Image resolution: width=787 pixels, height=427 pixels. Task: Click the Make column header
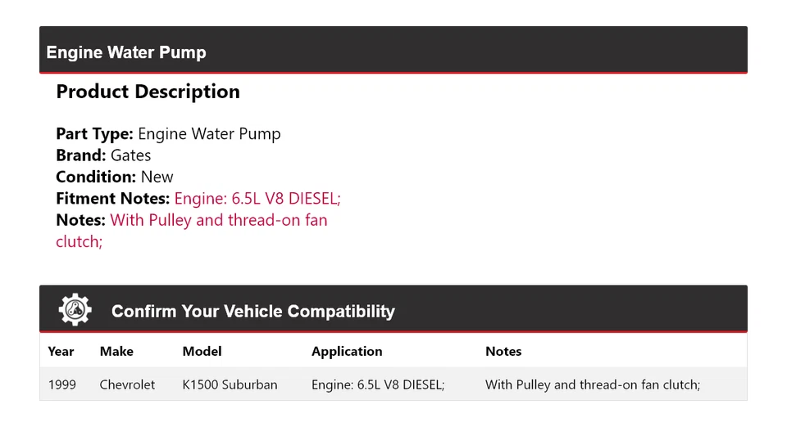(x=116, y=352)
